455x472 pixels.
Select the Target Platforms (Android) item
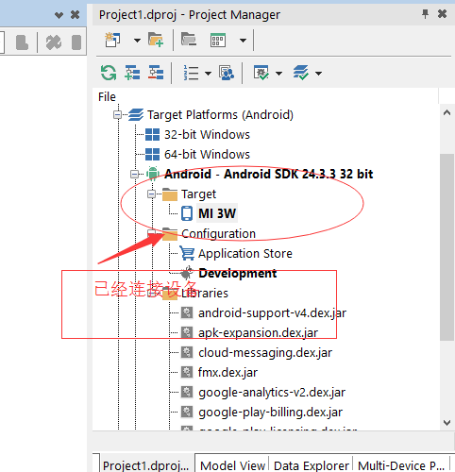[220, 115]
